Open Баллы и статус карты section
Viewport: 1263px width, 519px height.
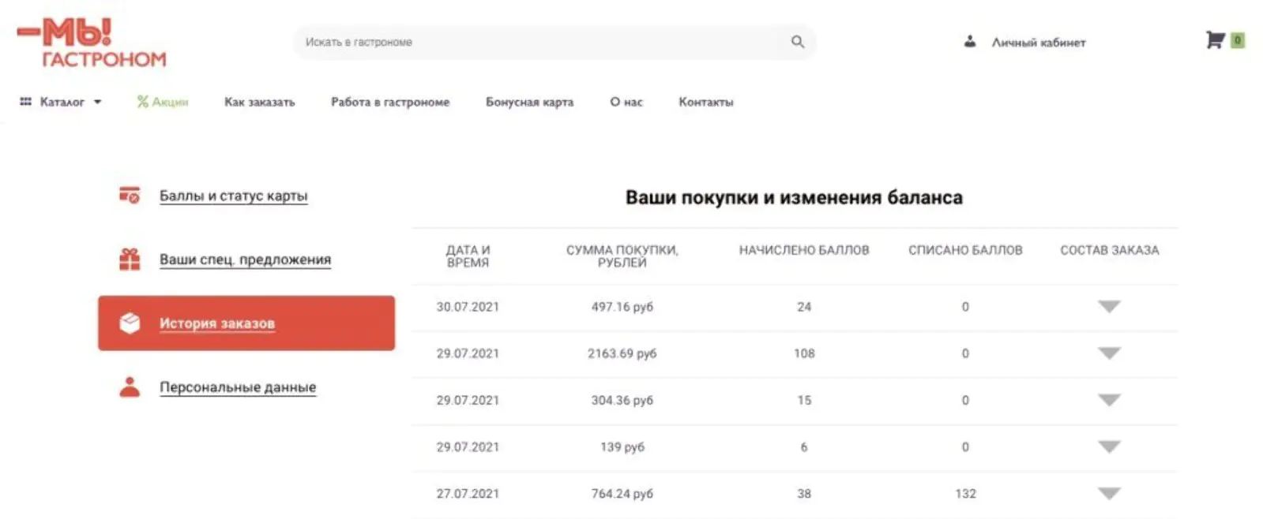click(233, 196)
